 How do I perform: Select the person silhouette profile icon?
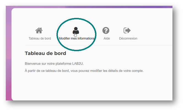tap(76, 30)
